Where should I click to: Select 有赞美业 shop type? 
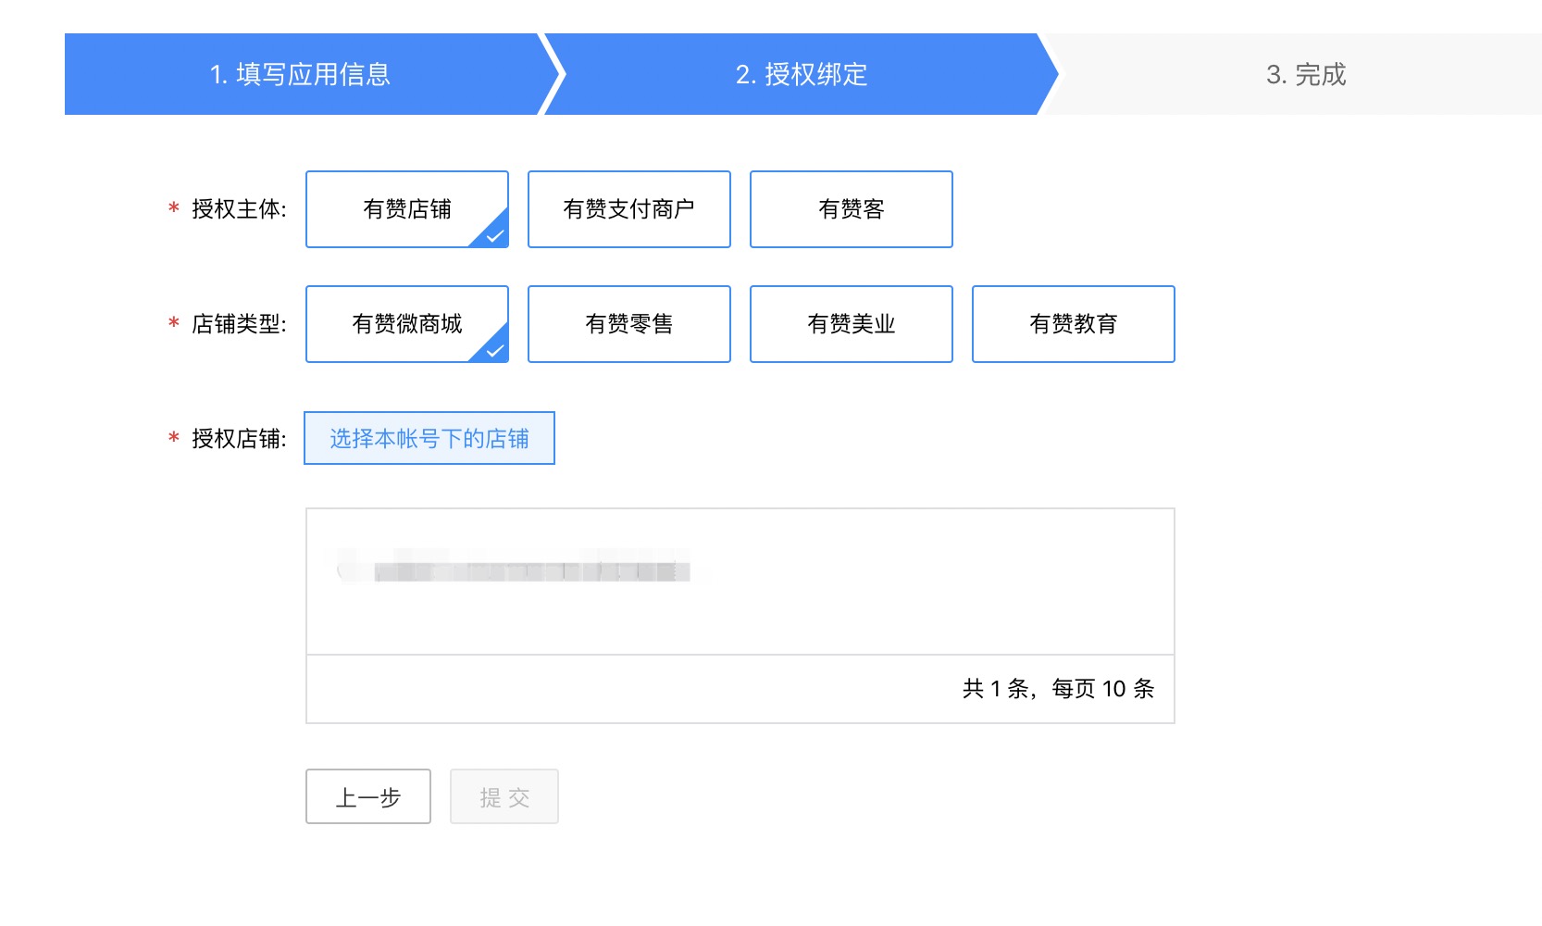852,324
